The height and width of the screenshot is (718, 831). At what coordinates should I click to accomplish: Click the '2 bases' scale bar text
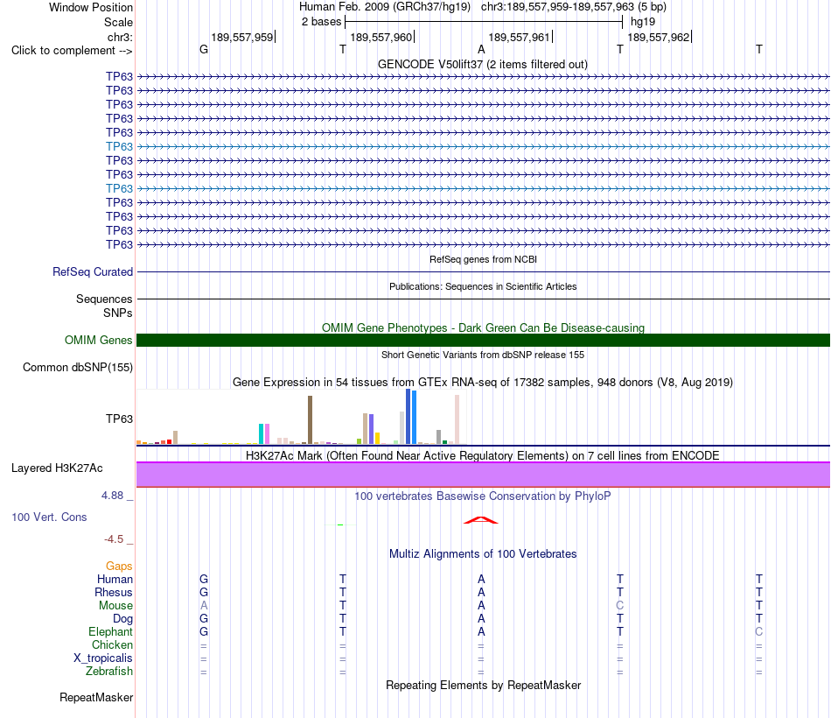[322, 22]
